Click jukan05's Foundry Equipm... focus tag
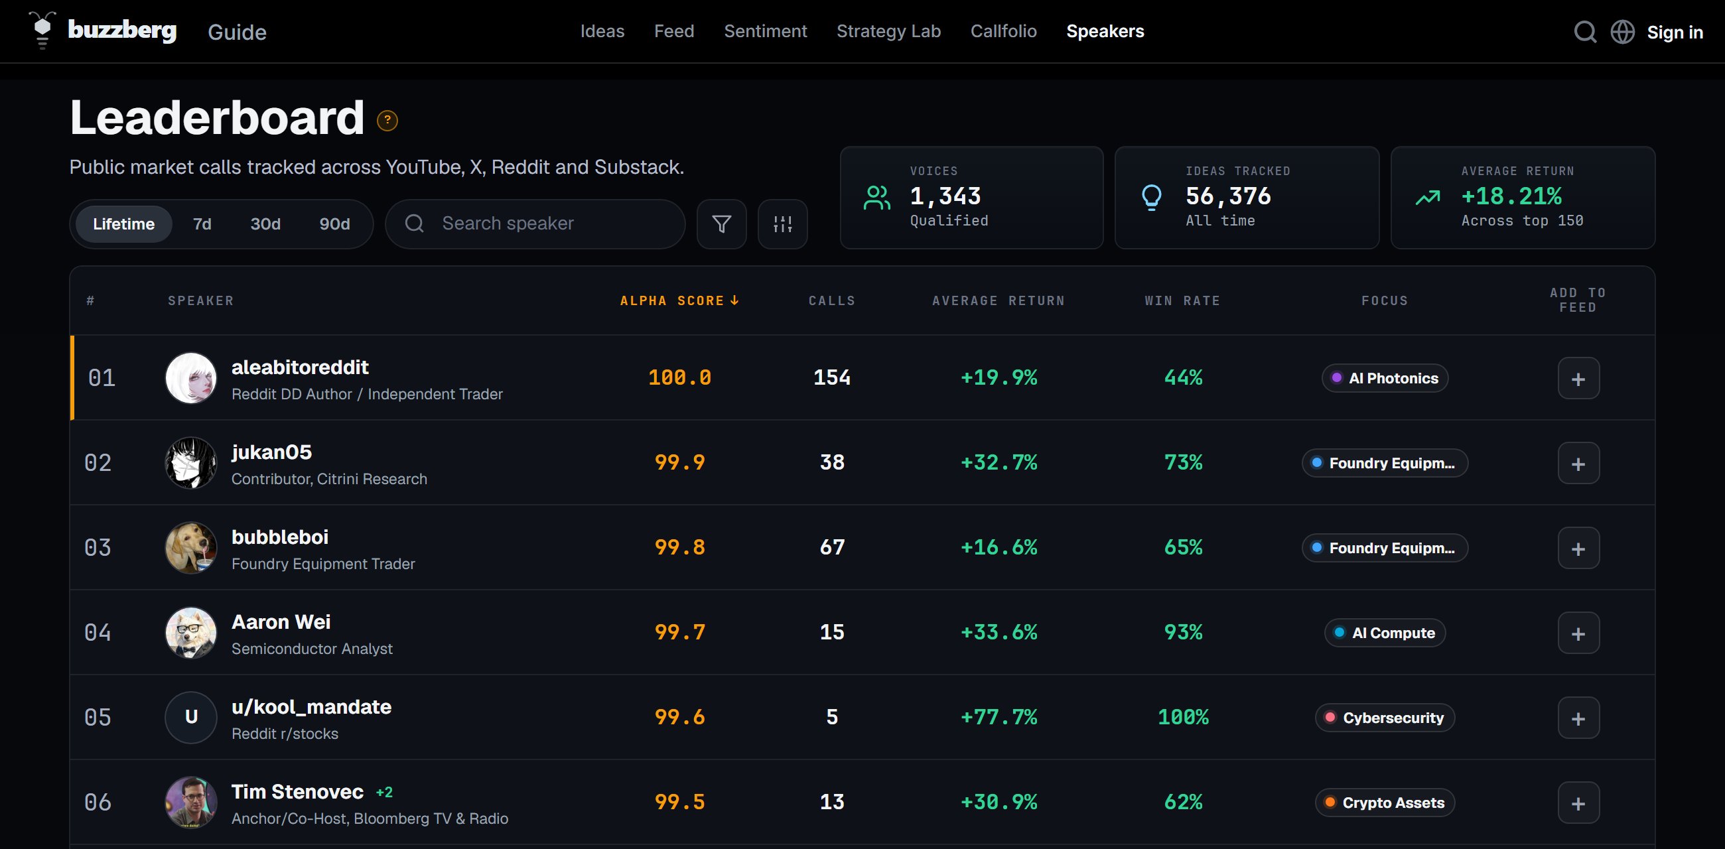This screenshot has height=849, width=1725. 1385,464
